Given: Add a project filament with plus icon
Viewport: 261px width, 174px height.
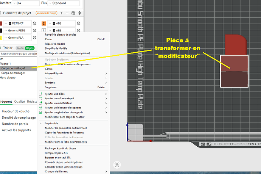Looking at the screenshot, I should pos(61,13).
